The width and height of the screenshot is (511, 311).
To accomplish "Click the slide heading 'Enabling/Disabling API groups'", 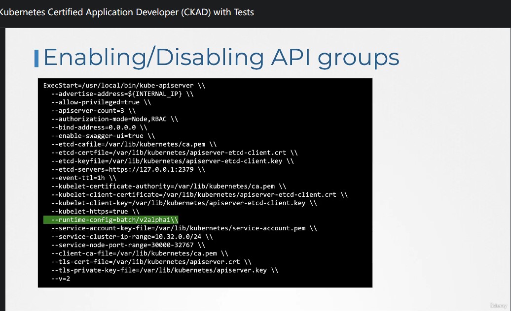I will coord(221,58).
